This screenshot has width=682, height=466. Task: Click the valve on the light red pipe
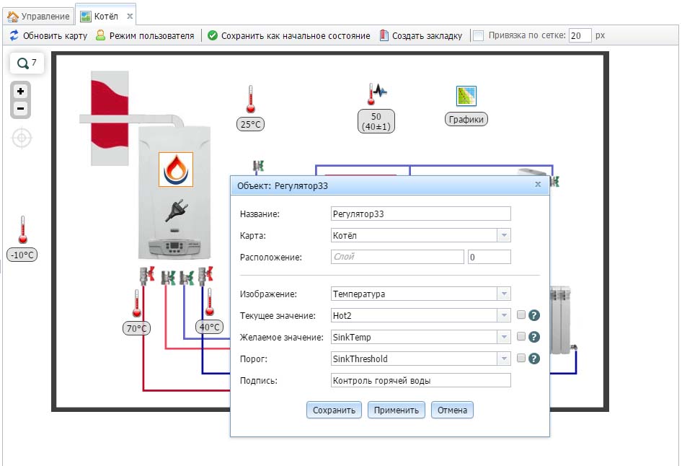click(x=168, y=277)
